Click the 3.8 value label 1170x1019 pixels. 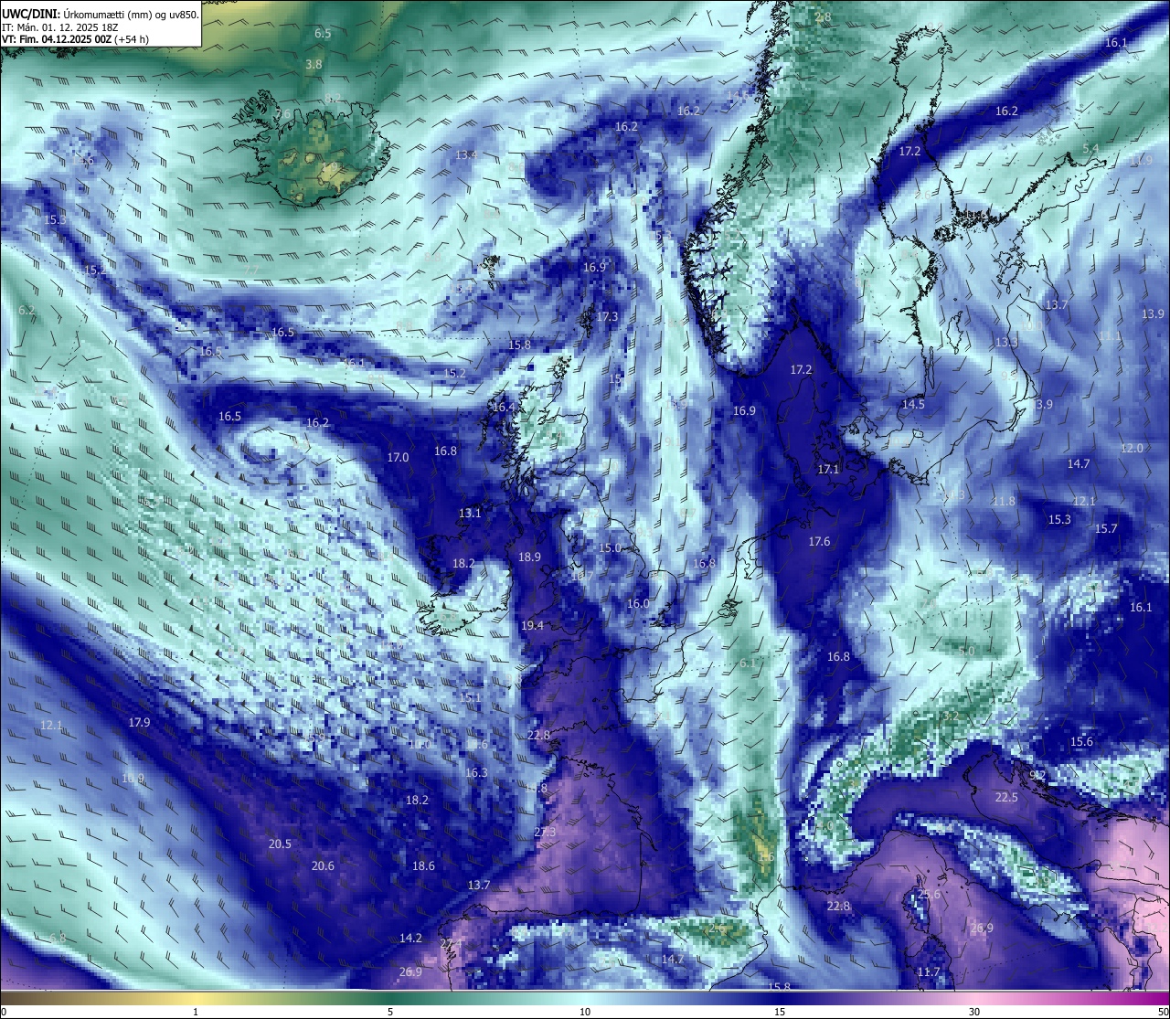[314, 64]
